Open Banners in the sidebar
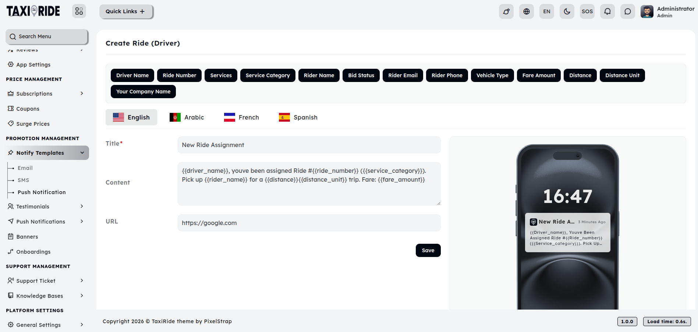Image resolution: width=698 pixels, height=332 pixels. tap(47, 236)
